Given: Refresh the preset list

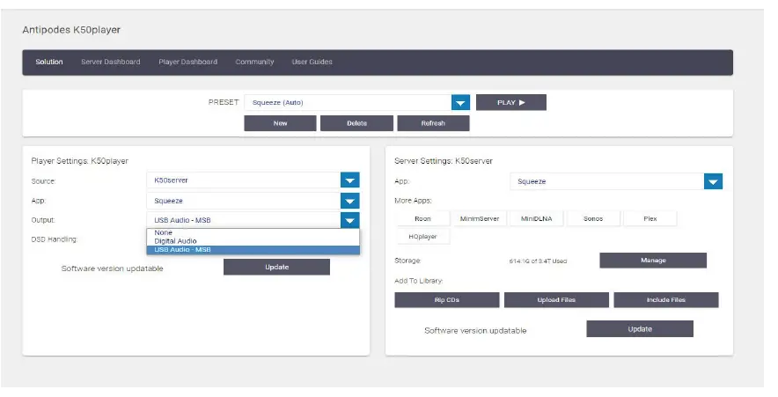Looking at the screenshot, I should [x=433, y=123].
